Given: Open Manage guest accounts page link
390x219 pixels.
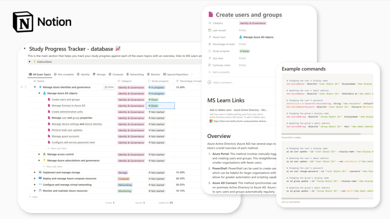Looking at the screenshot, I should pyautogui.click(x=66, y=136).
